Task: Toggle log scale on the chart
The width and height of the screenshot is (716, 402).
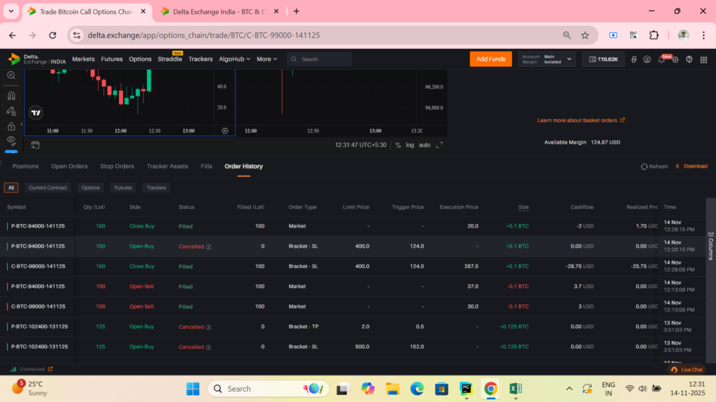Action: 410,145
